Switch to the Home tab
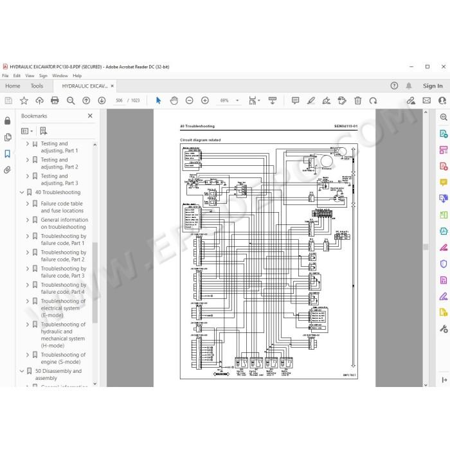 (x=13, y=85)
